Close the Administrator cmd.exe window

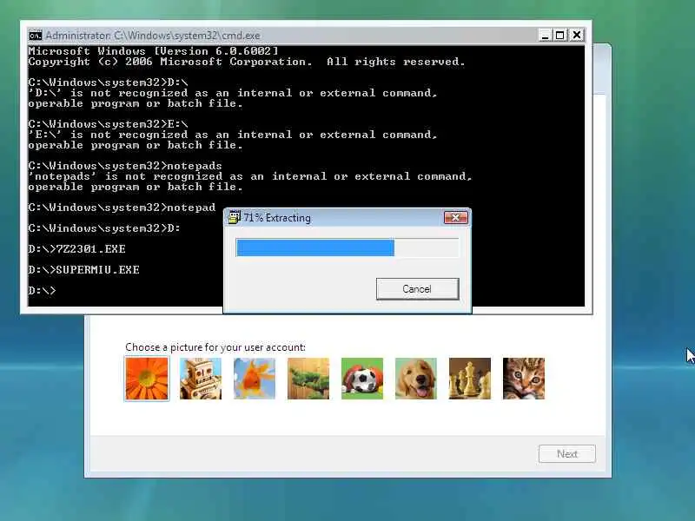point(576,35)
